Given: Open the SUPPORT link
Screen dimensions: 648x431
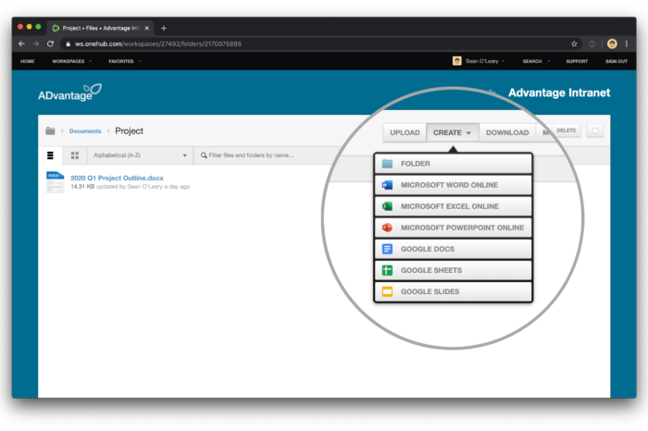Looking at the screenshot, I should 577,61.
